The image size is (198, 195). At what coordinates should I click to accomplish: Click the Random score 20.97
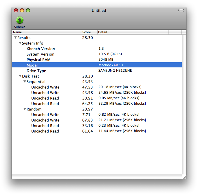pyautogui.click(x=87, y=109)
